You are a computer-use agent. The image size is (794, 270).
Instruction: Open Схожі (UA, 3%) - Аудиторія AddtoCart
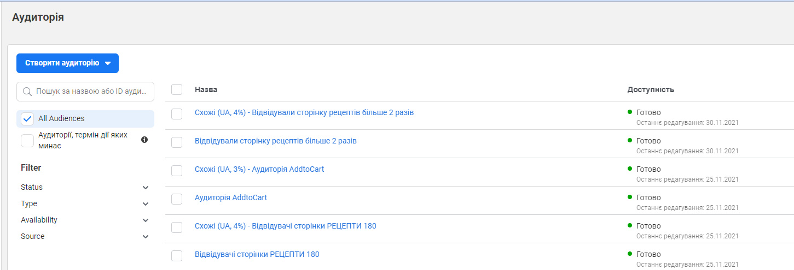[x=259, y=169]
